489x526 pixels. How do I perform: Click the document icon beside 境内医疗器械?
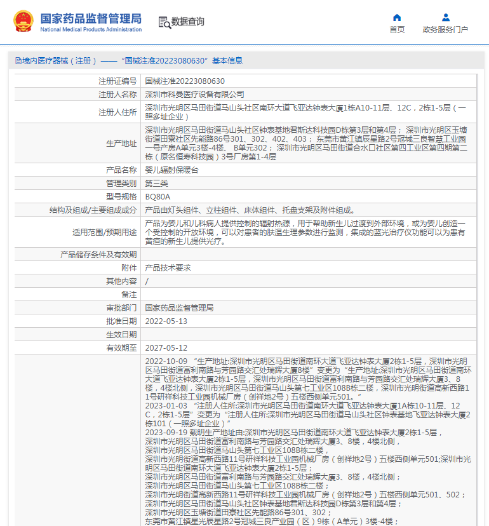point(18,61)
